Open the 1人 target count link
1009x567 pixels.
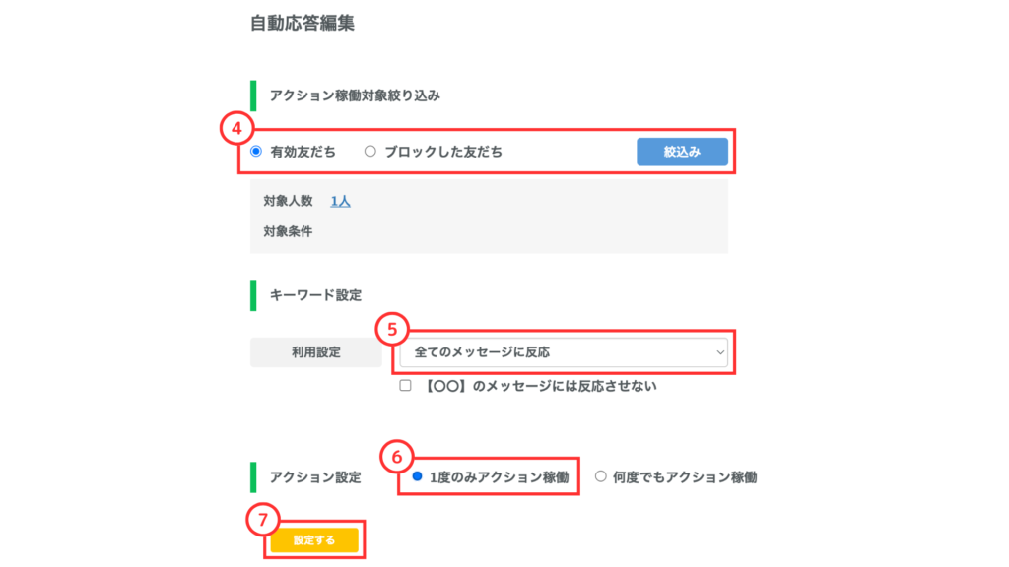(x=340, y=201)
